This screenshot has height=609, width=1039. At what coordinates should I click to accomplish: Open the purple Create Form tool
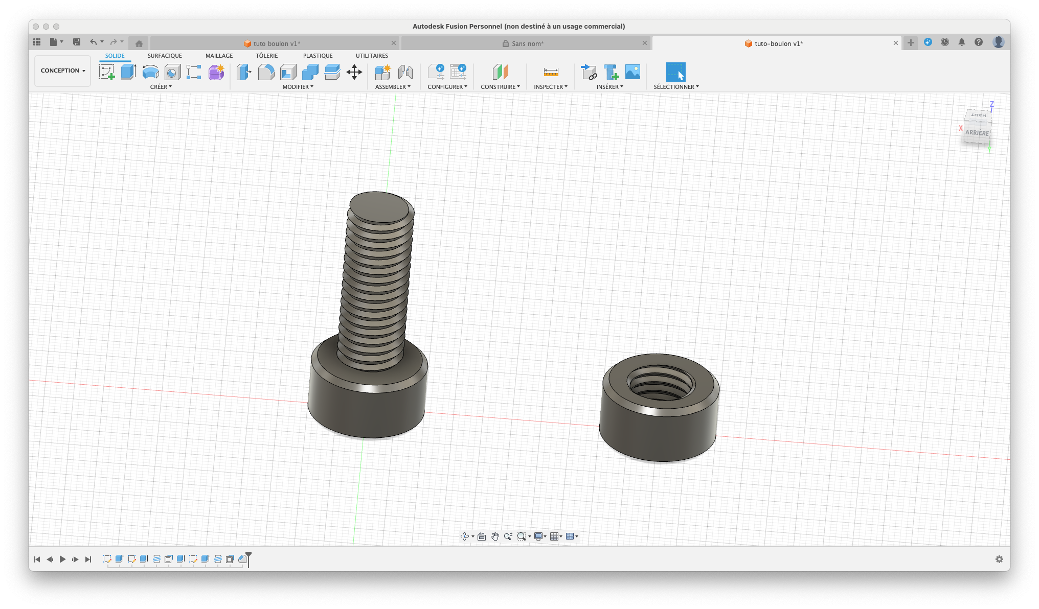216,72
